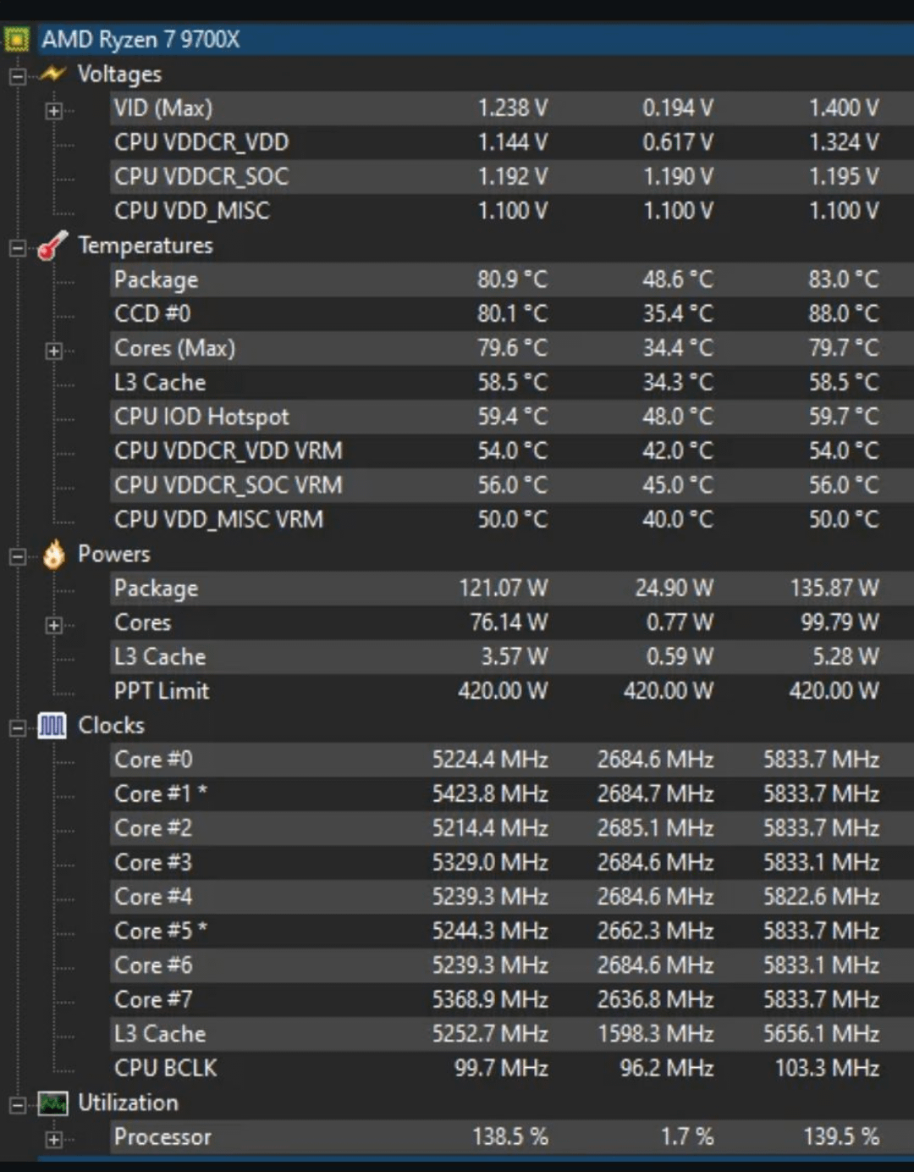Screen dimensions: 914x1172
Task: Select the Core #4 clock row
Action: tap(512, 897)
